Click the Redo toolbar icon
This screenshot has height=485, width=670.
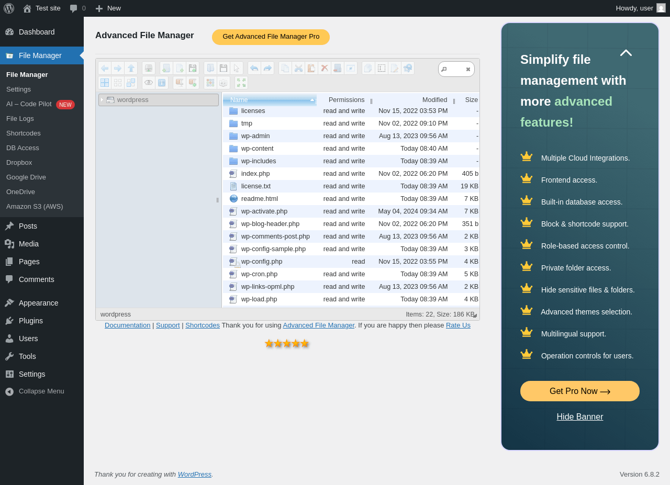point(267,68)
